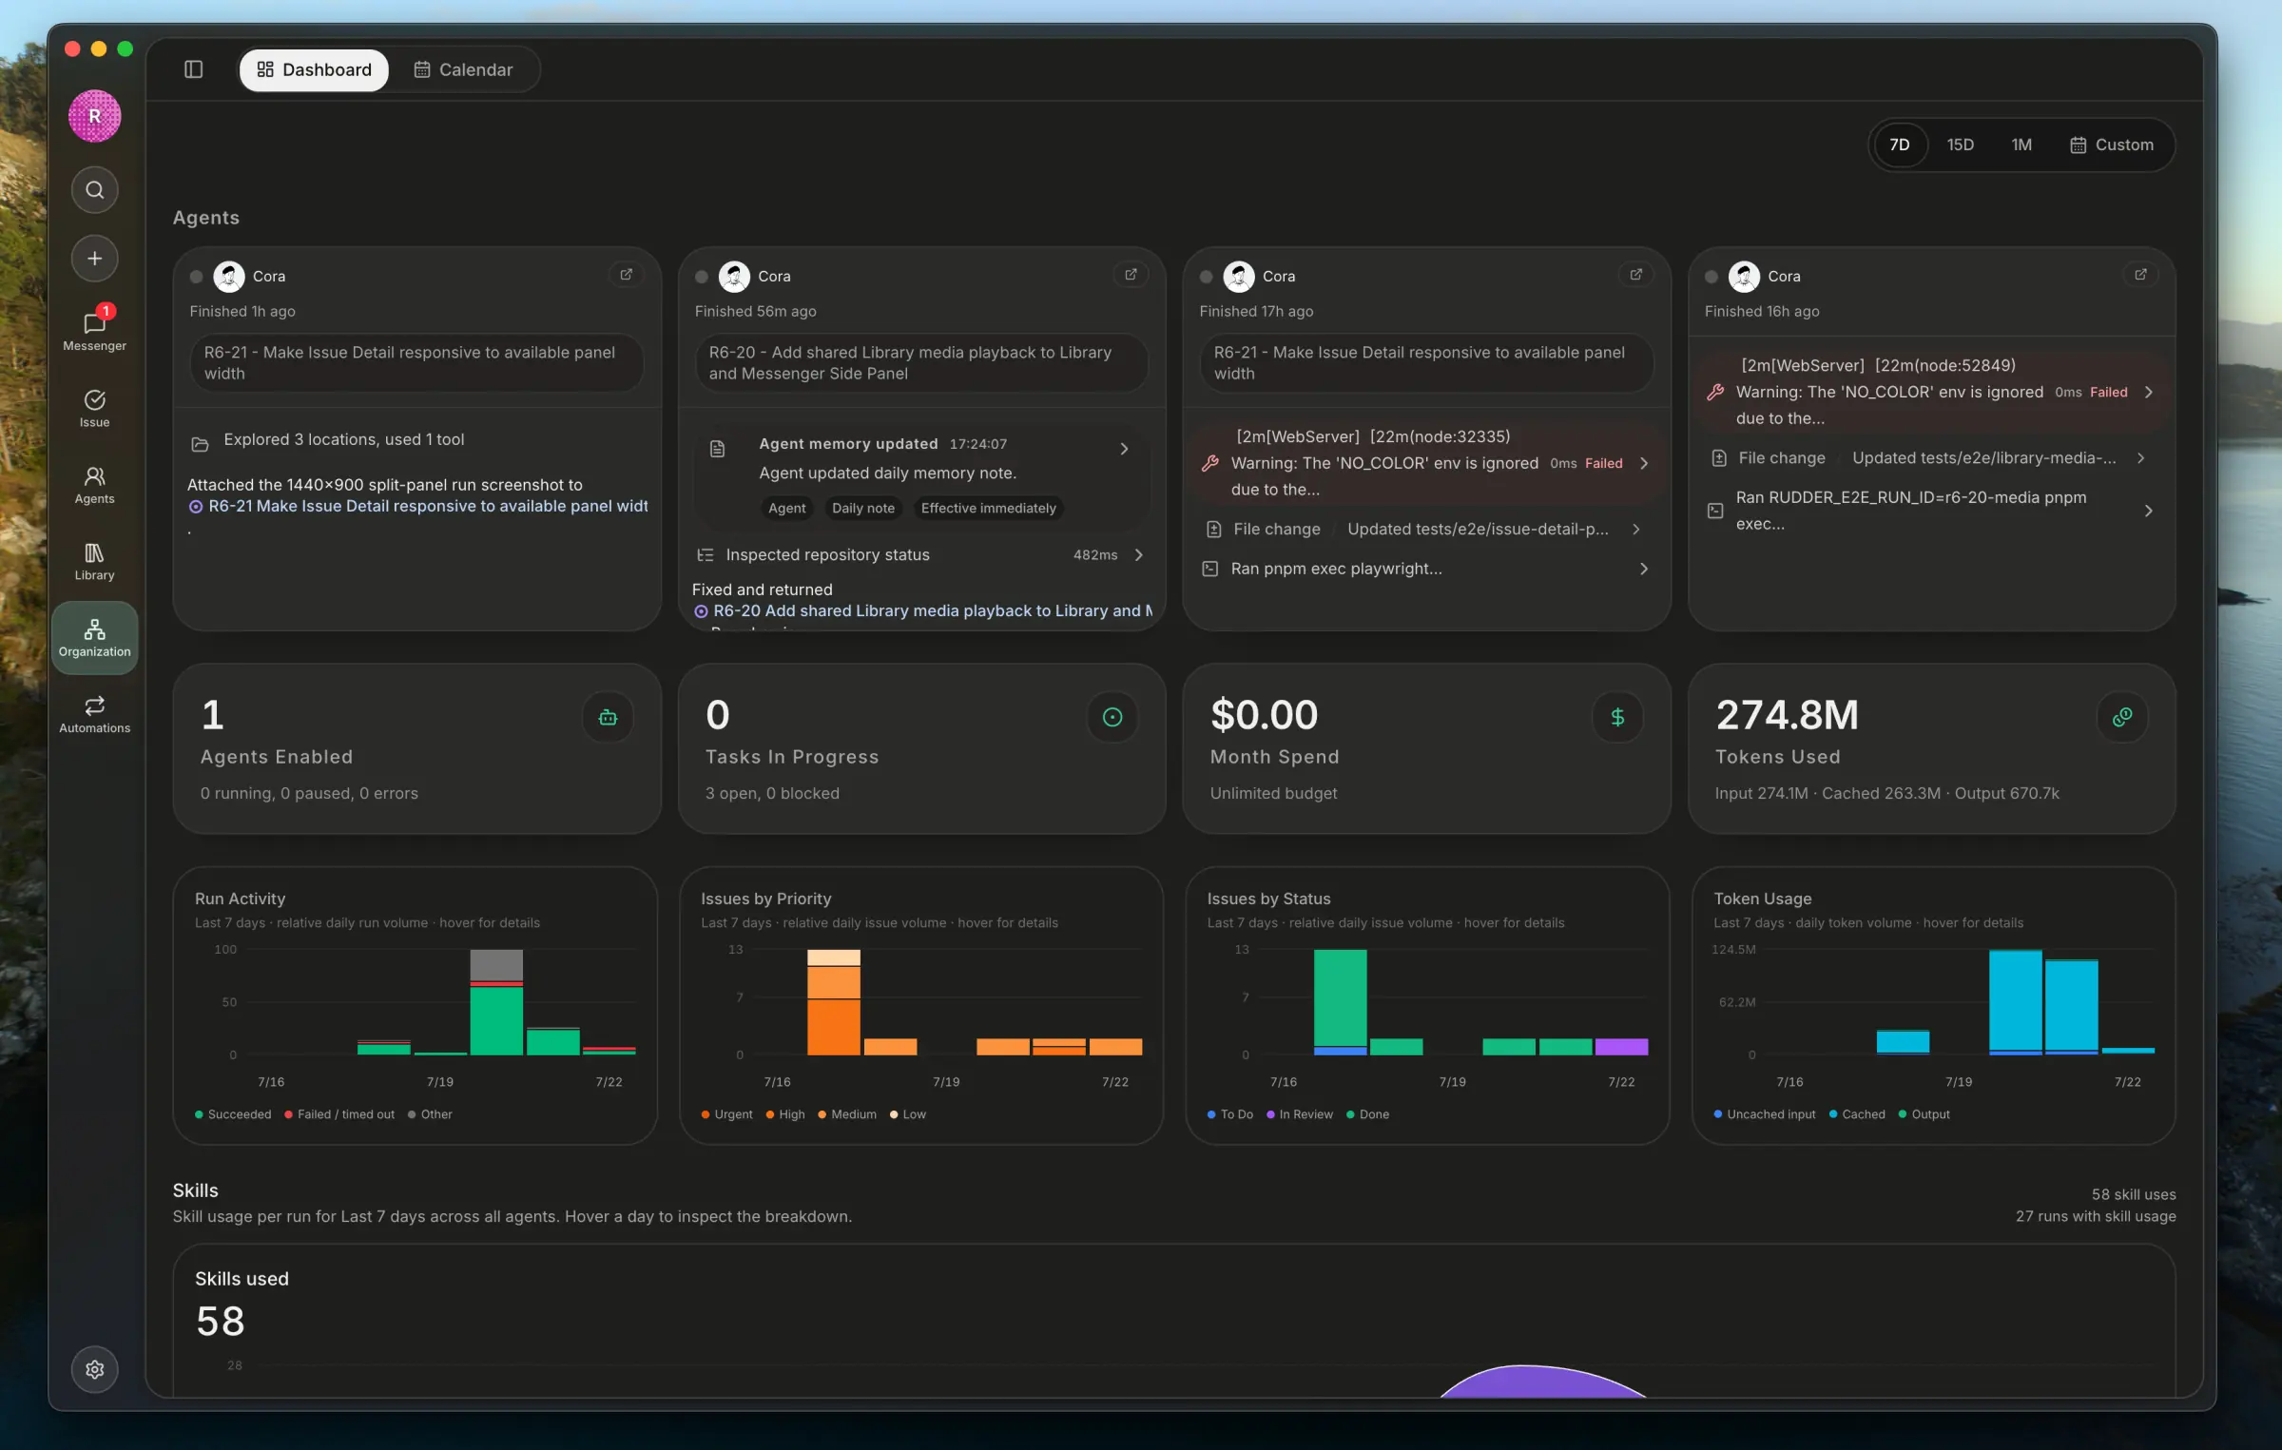Open Messenger in the sidebar
This screenshot has width=2282, height=1450.
tap(94, 331)
